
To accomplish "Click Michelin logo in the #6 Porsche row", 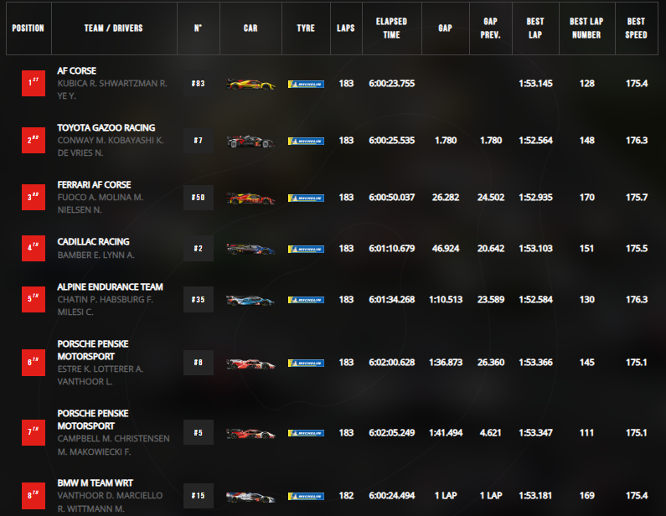I will coord(306,363).
